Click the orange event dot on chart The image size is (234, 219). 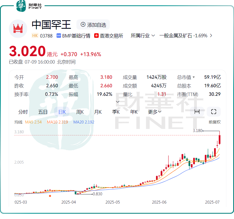(x=50, y=196)
